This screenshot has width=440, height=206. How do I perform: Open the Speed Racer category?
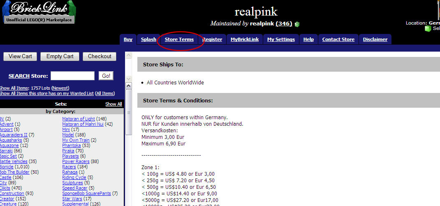click(x=75, y=188)
